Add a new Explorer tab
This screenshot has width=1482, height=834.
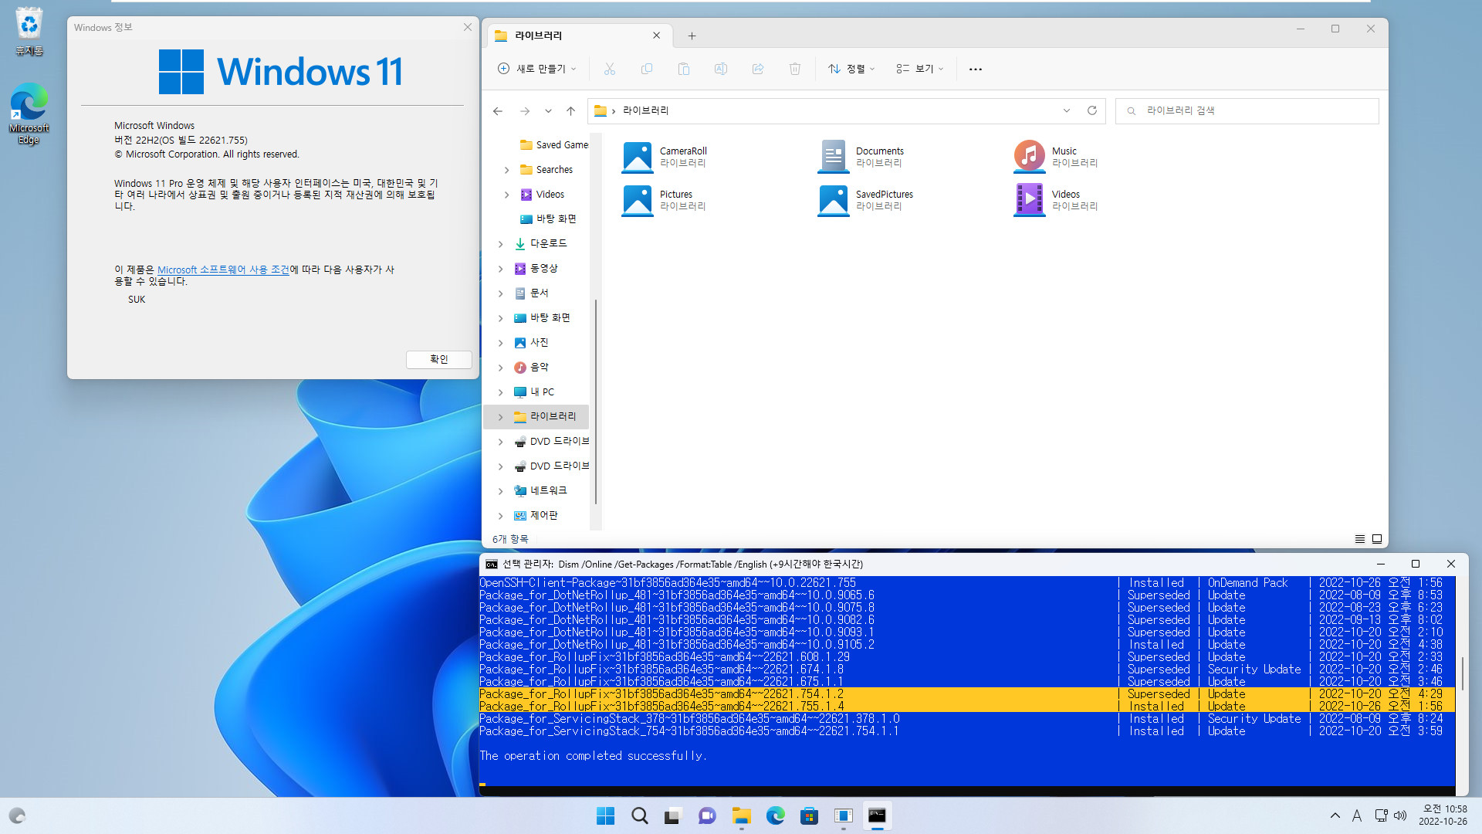[692, 36]
